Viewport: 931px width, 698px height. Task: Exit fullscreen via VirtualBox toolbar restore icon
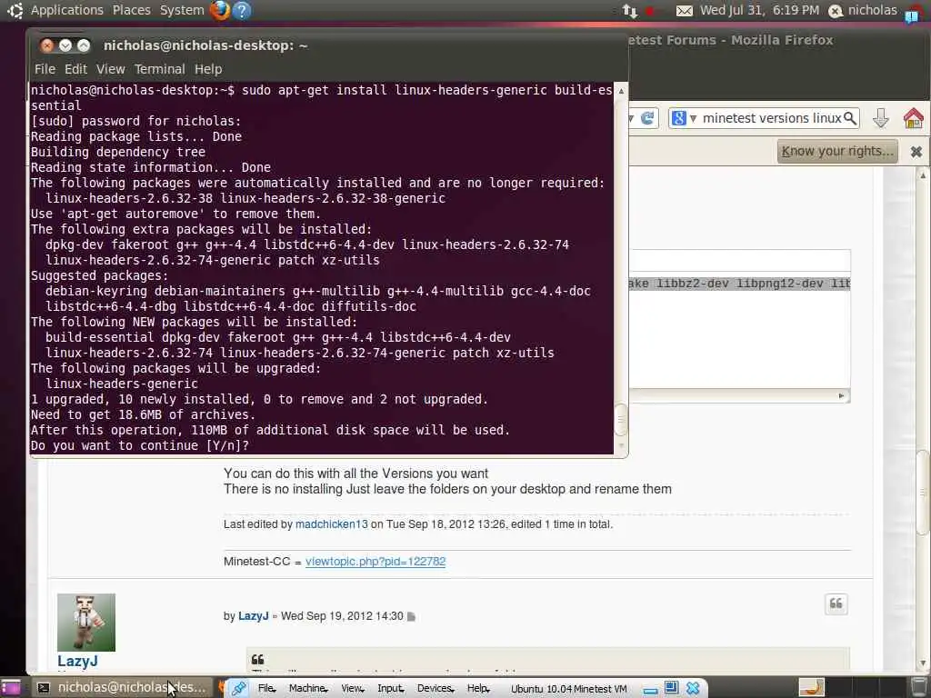coord(671,687)
